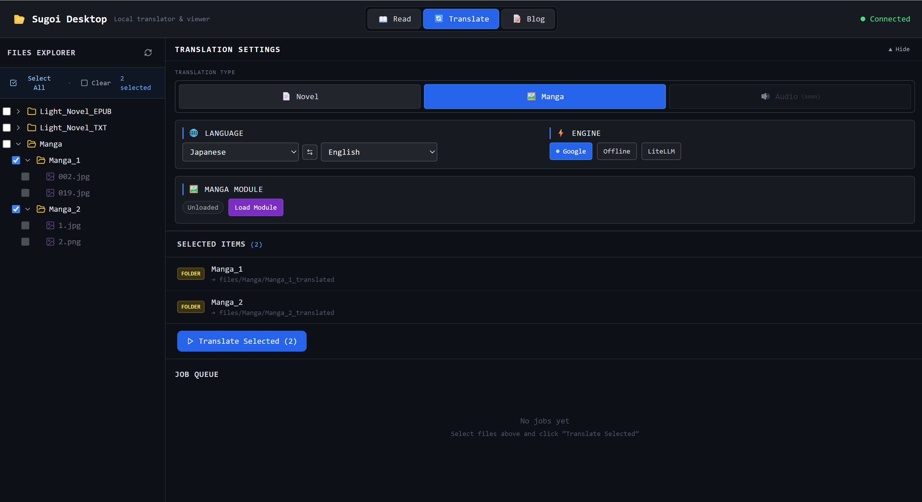The width and height of the screenshot is (922, 502).
Task: Click the image icon beside 002.jpg
Action: [x=50, y=176]
